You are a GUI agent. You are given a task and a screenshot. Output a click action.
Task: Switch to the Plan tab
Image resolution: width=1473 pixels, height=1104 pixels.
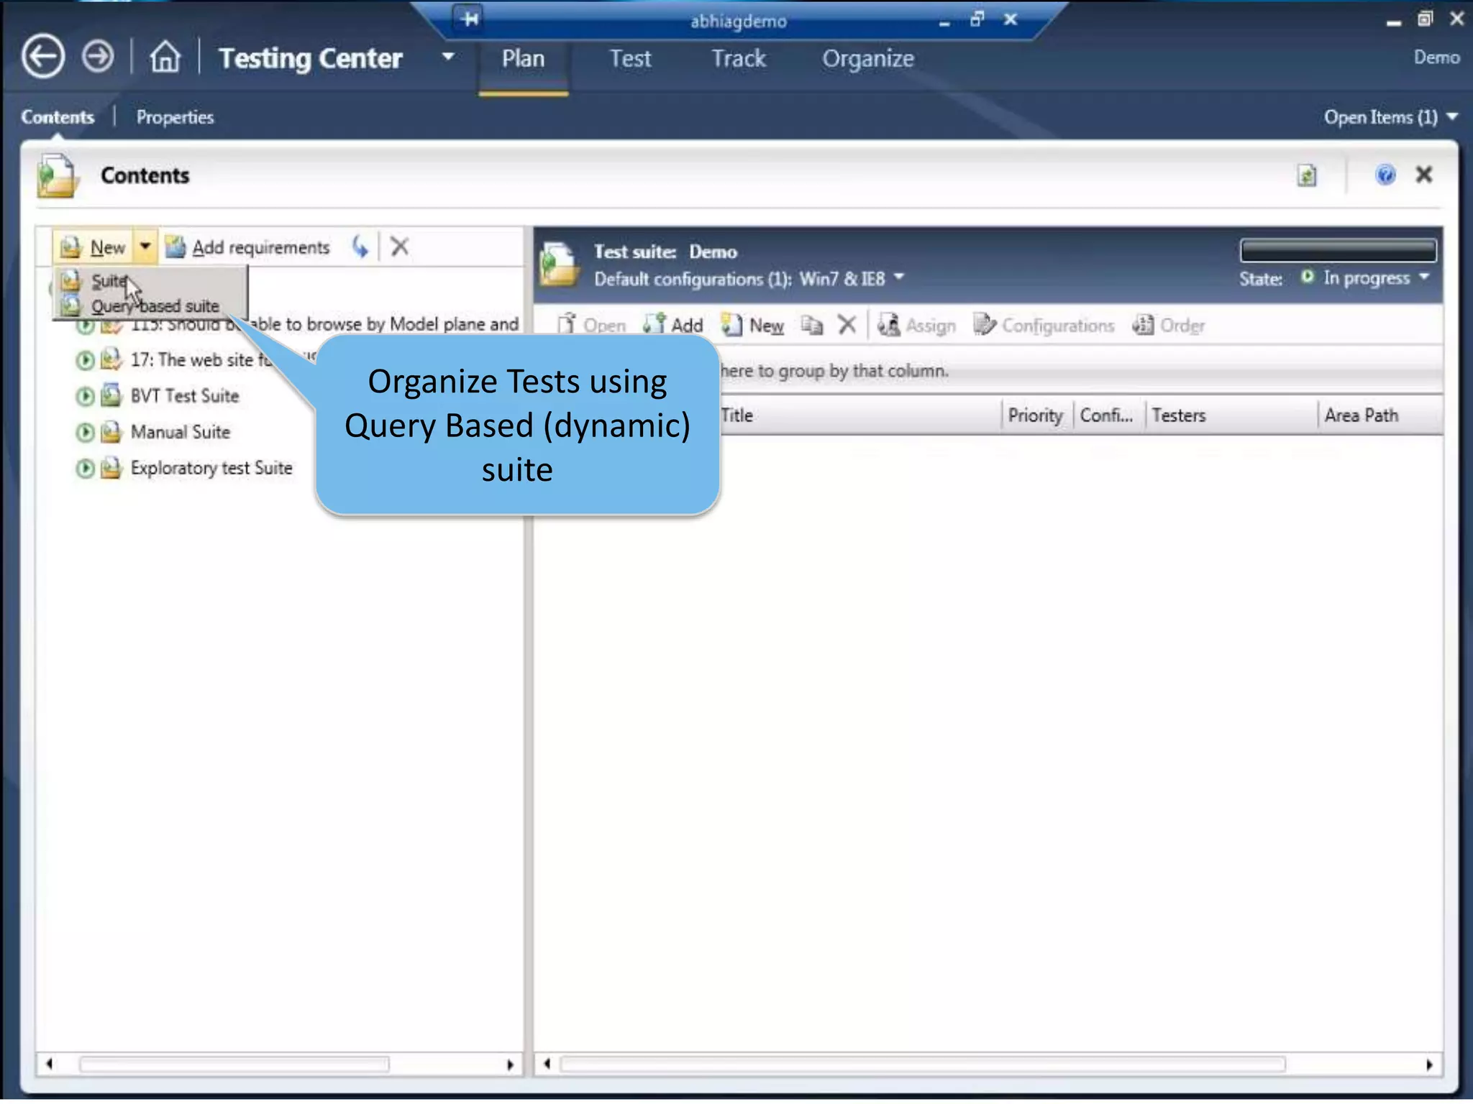click(x=523, y=58)
